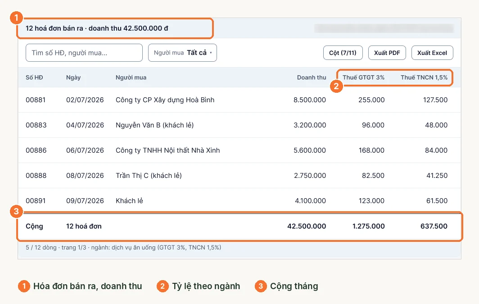Image resolution: width=479 pixels, height=304 pixels.
Task: Click revenue value 2.750.000
Action: [310, 175]
